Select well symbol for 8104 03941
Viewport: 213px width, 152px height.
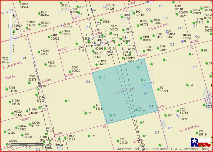coord(158,48)
